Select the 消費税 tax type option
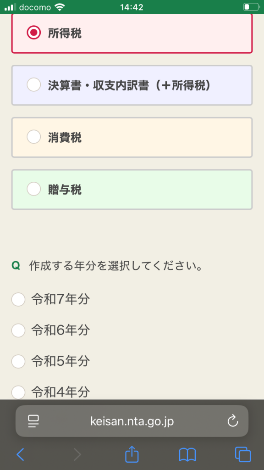This screenshot has height=470, width=264. [33, 137]
